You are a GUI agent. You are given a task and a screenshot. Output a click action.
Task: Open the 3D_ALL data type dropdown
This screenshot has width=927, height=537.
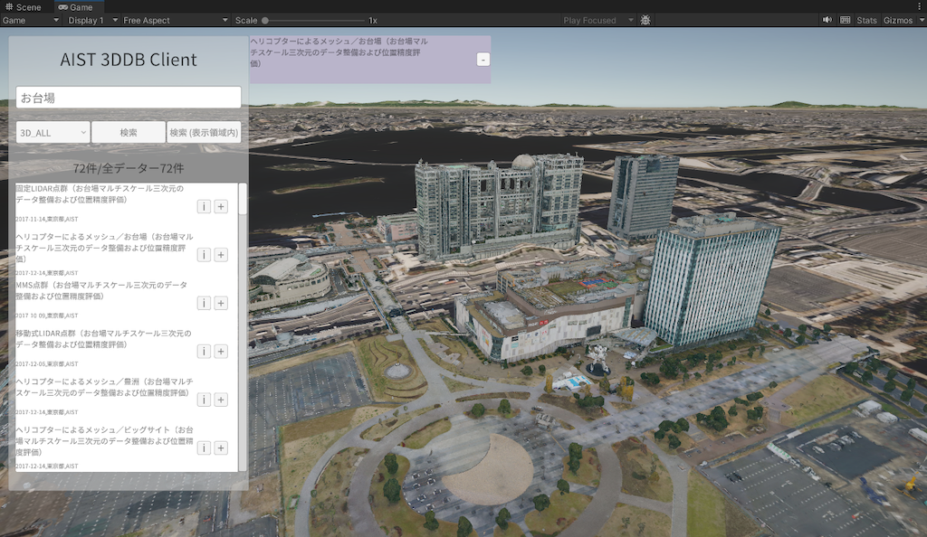pyautogui.click(x=53, y=133)
